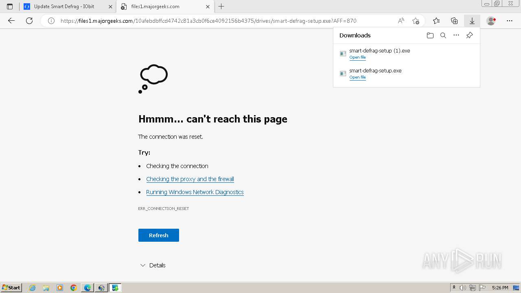Open file for smart-defrag-setup.exe
This screenshot has width=521, height=293.
tap(357, 77)
